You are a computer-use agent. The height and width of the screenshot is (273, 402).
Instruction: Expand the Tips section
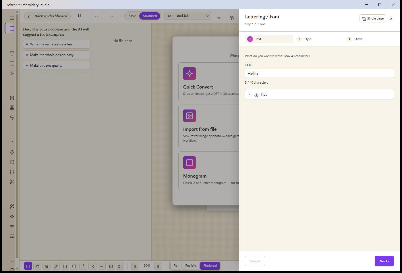(x=319, y=95)
